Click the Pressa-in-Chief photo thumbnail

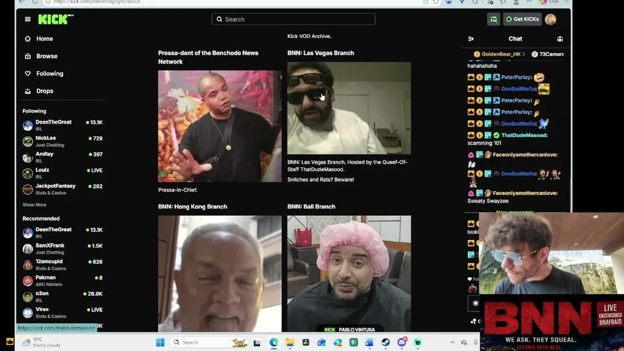pos(220,126)
